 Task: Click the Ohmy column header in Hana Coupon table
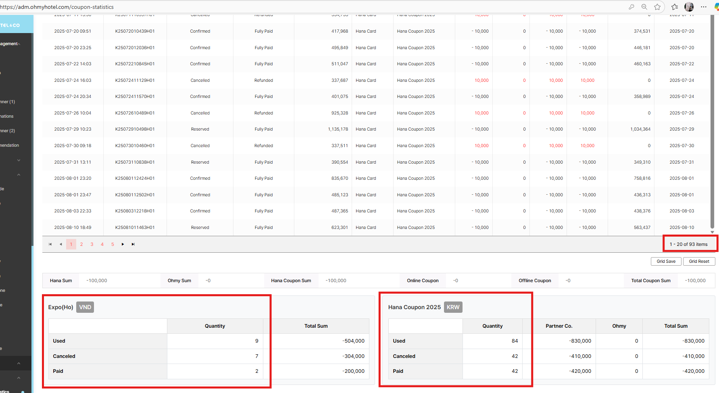619,326
